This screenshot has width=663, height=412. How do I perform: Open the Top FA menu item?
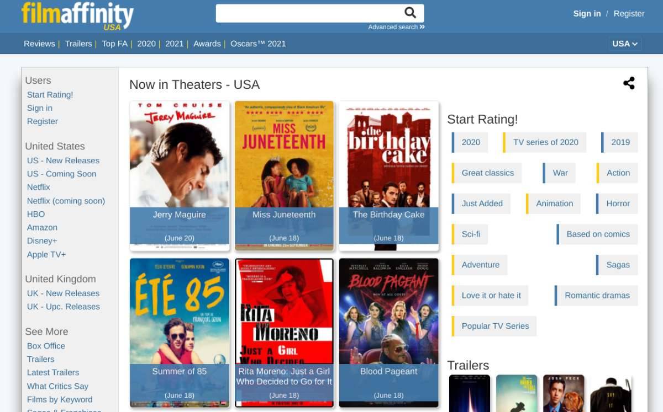tap(114, 44)
